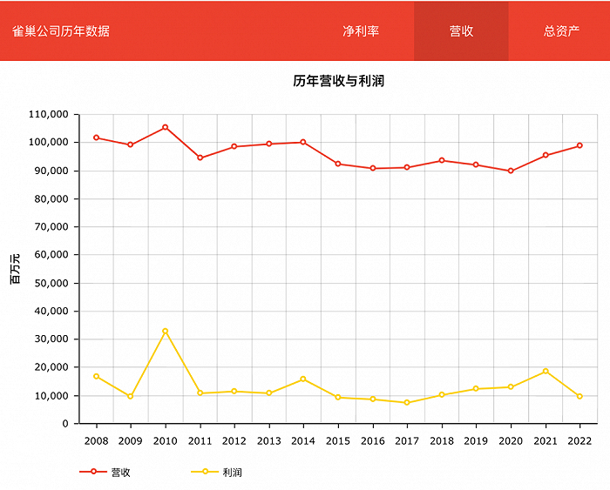Image resolution: width=610 pixels, height=490 pixels.
Task: Select the 营收 tab
Action: pos(461,31)
